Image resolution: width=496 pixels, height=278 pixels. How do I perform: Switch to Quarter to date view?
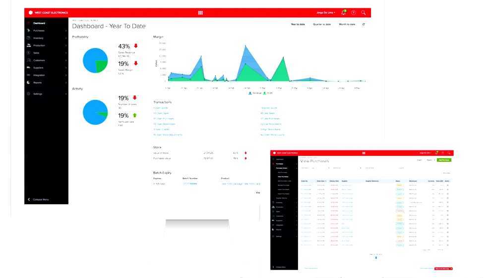[x=322, y=24]
